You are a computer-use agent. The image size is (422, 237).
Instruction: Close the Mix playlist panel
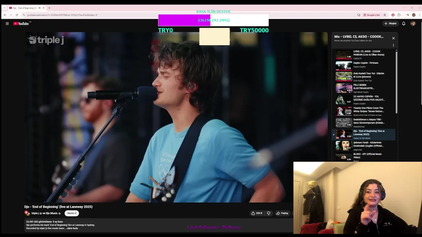393,38
